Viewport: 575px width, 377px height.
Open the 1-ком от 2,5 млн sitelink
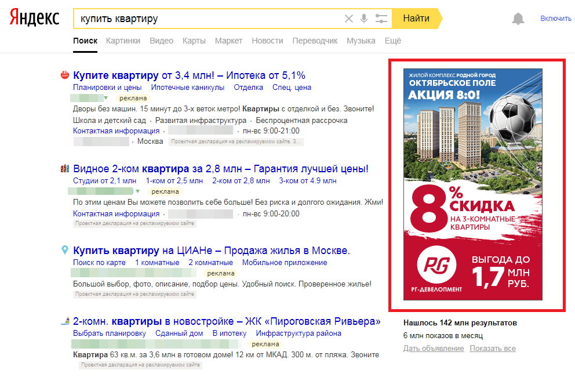174,180
